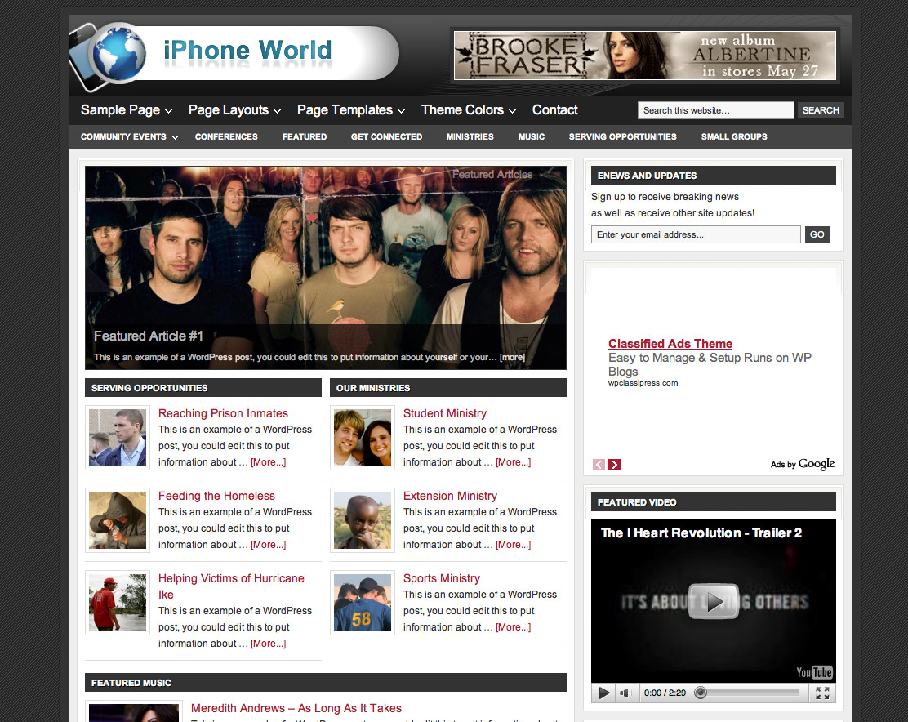Click [More...] under Student Ministry
This screenshot has width=908, height=722.
coord(513,462)
